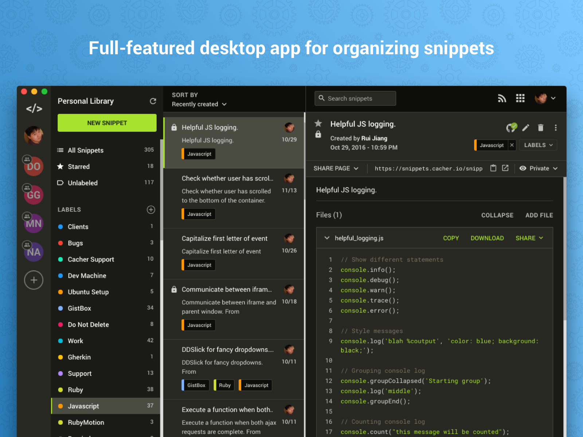Viewport: 583px width, 437px height.
Task: Select Unlabeled snippets in sidebar
Action: click(106, 182)
